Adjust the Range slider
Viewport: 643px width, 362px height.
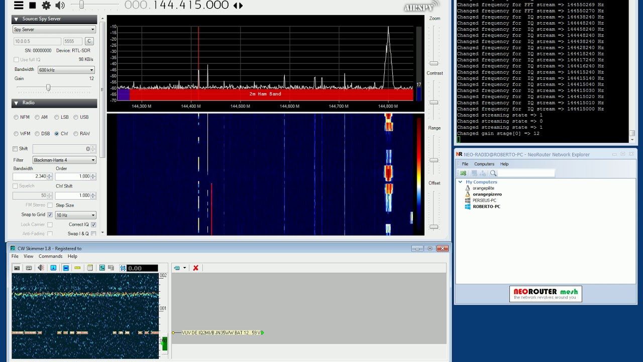[434, 160]
